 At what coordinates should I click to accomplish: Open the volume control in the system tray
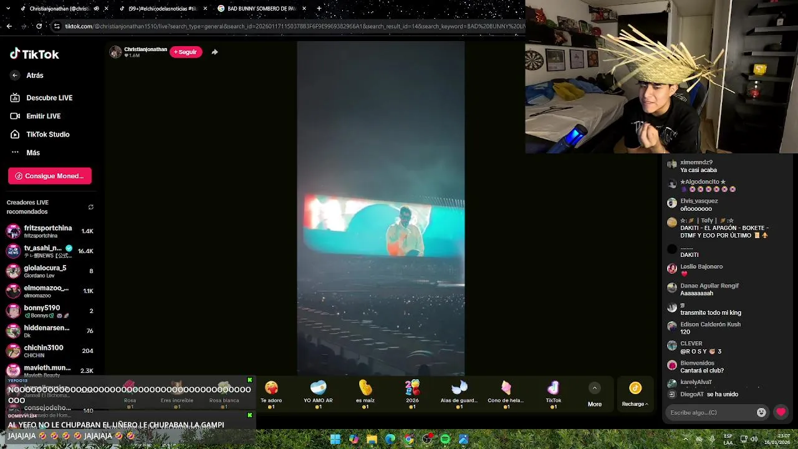click(754, 439)
